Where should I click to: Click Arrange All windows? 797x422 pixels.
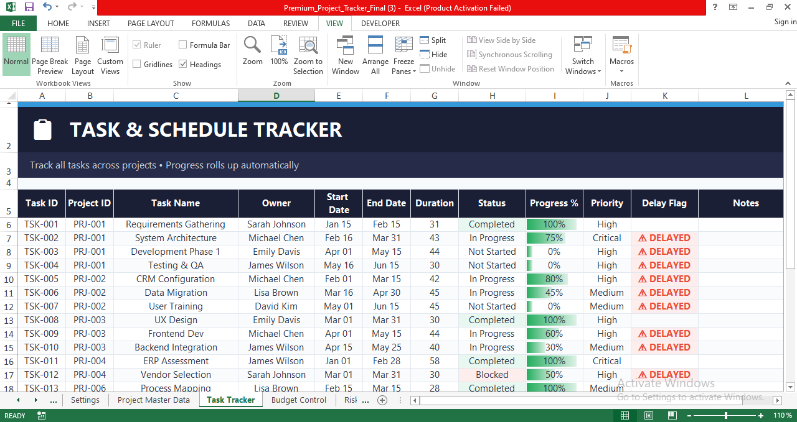(x=375, y=55)
